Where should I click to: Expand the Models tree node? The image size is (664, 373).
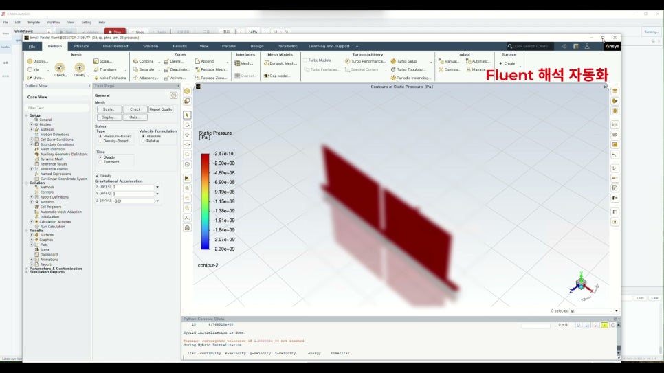click(32, 124)
